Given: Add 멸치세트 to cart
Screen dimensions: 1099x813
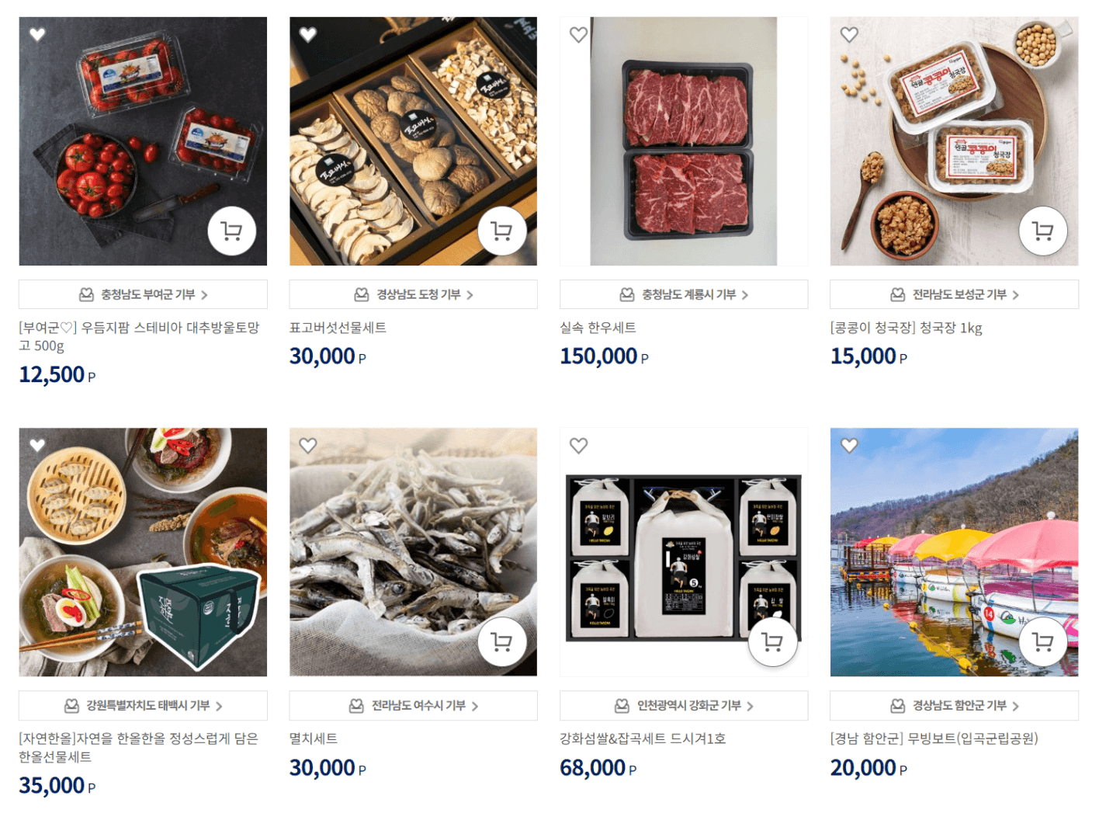Looking at the screenshot, I should [x=502, y=641].
